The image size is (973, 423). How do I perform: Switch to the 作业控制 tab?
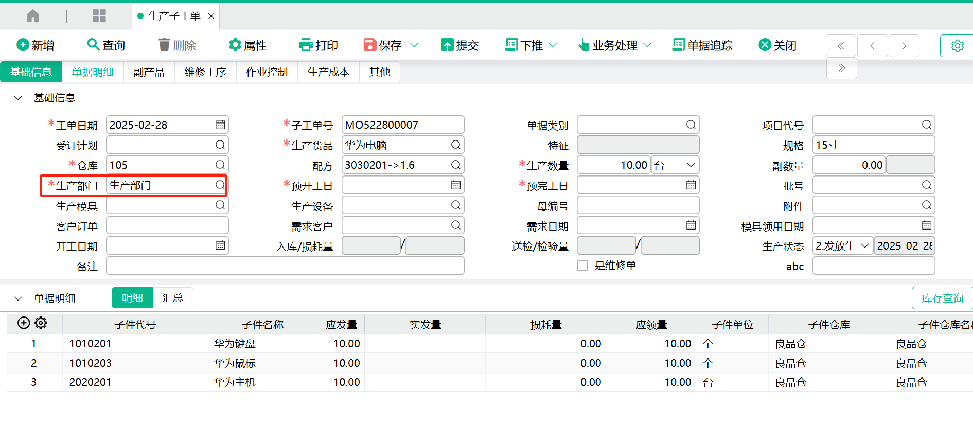[x=267, y=72]
